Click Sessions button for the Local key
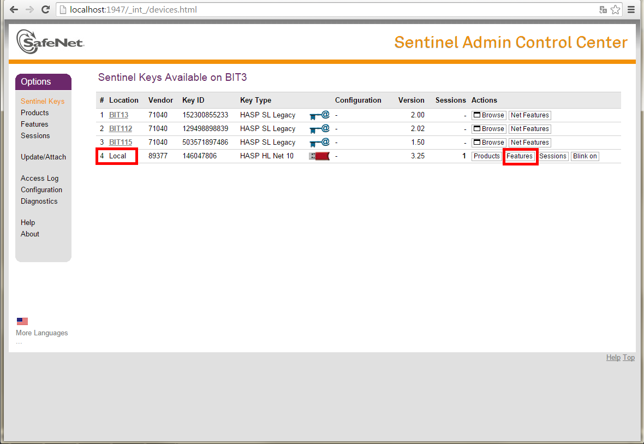Viewport: 644px width, 444px height. pos(553,156)
